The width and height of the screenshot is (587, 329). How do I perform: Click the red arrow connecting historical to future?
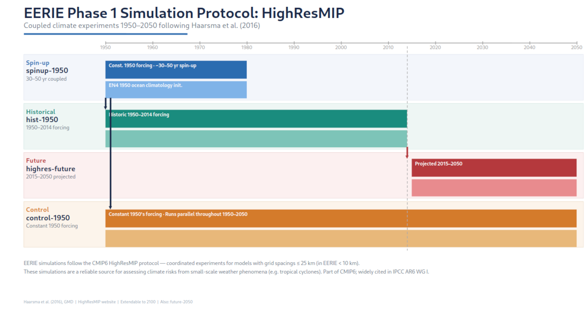[407, 153]
